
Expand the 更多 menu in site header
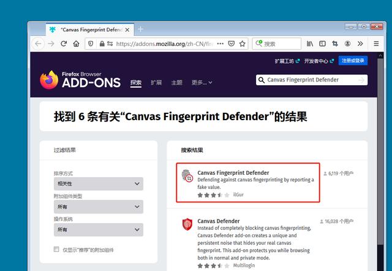click(202, 83)
